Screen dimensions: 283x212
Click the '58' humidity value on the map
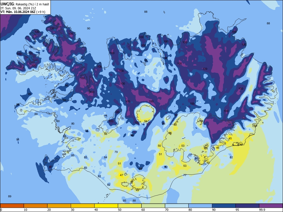[202, 121]
